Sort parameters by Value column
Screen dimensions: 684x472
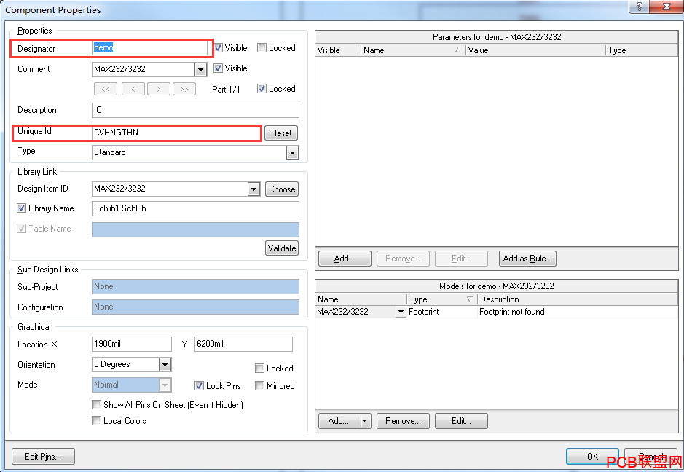tap(535, 50)
